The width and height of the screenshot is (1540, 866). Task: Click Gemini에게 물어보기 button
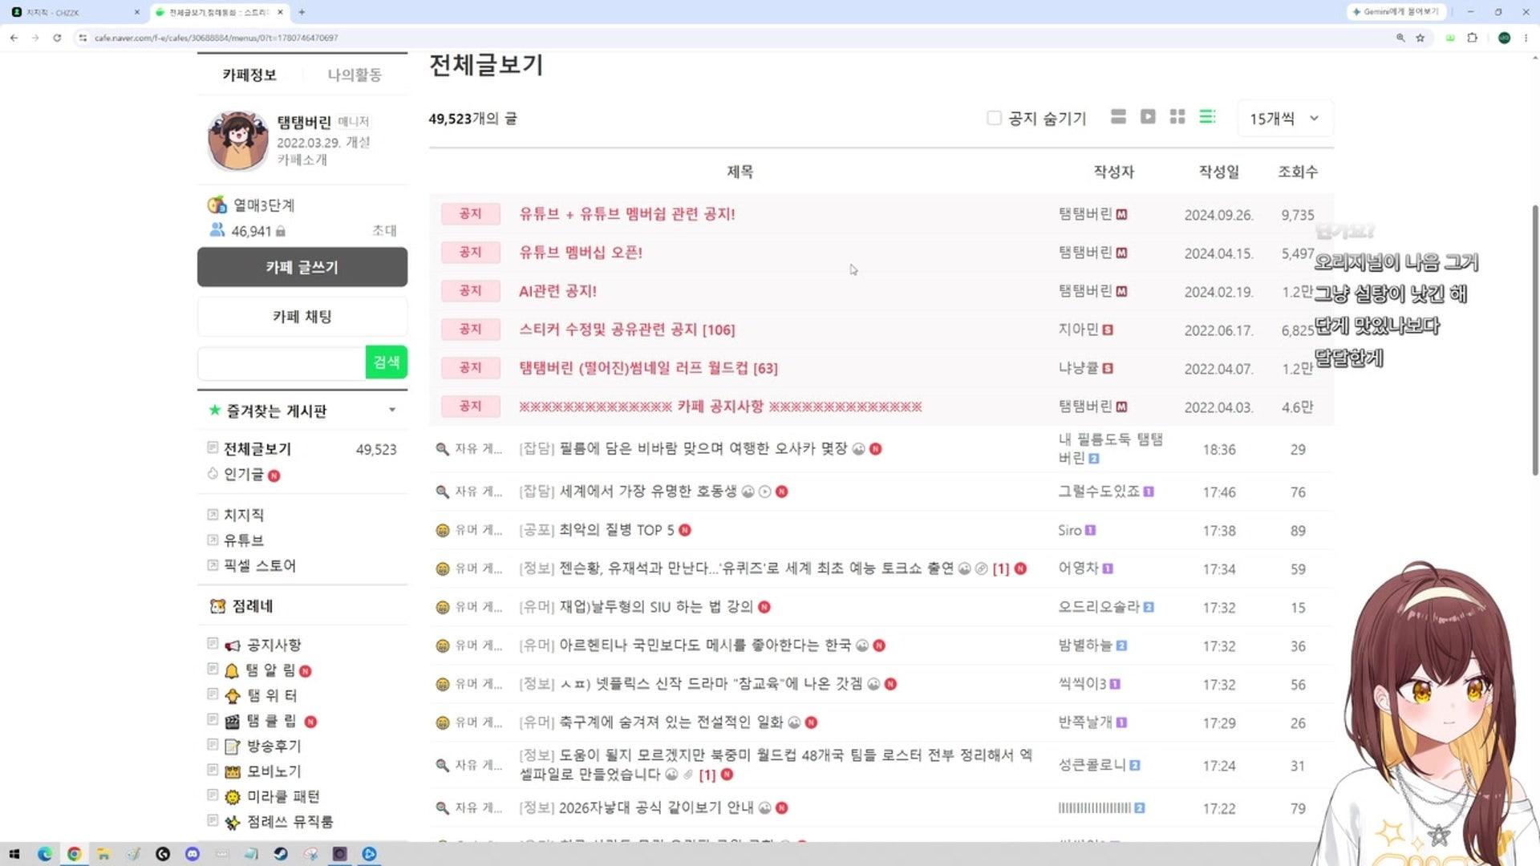click(x=1396, y=12)
